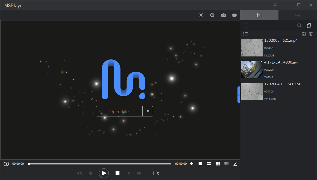The width and height of the screenshot is (317, 180).
Task: Maximize the MSPlayer window
Action: pyautogui.click(x=299, y=5)
